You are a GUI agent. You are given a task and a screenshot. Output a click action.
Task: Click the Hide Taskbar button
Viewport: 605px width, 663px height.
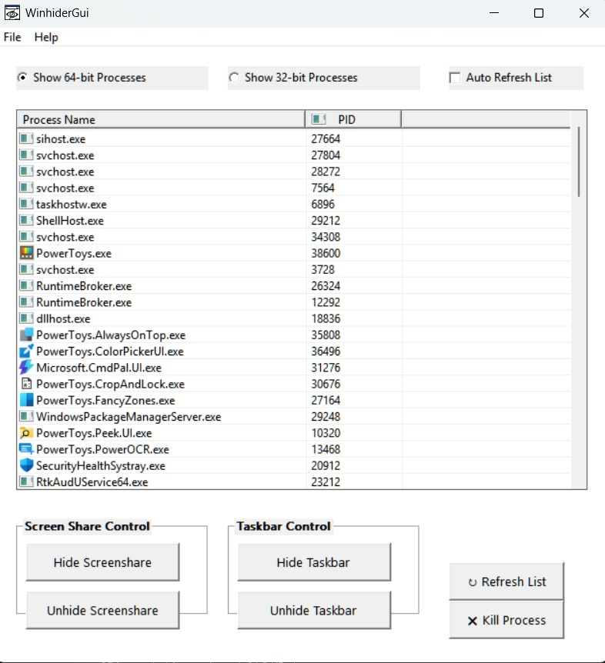[314, 562]
